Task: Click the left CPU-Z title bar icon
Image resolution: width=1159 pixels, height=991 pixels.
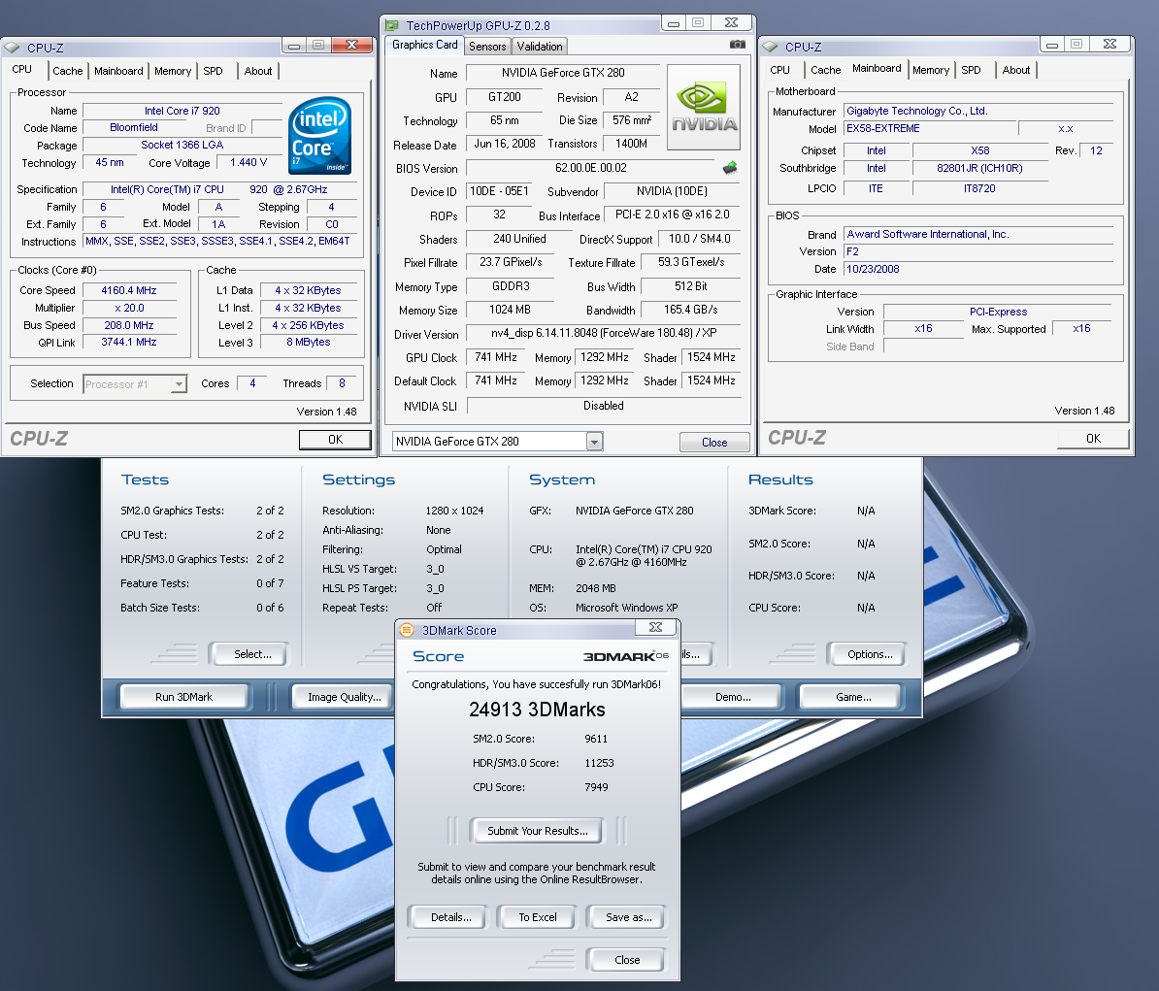Action: 12,48
